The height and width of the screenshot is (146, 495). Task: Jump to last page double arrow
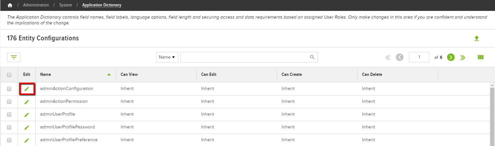463,57
